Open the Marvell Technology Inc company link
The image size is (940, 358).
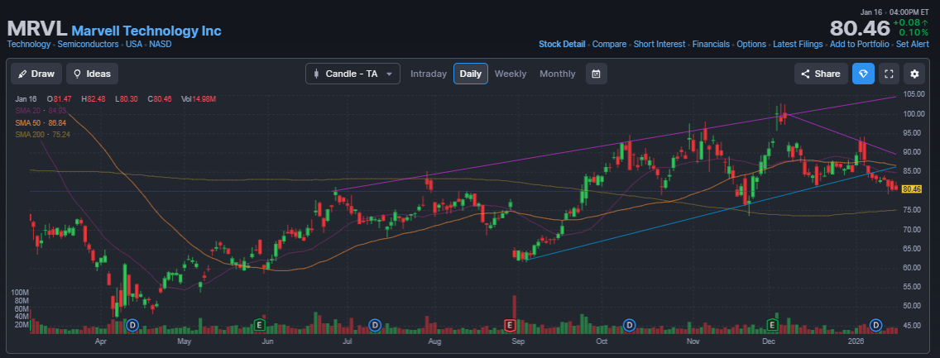(x=146, y=31)
